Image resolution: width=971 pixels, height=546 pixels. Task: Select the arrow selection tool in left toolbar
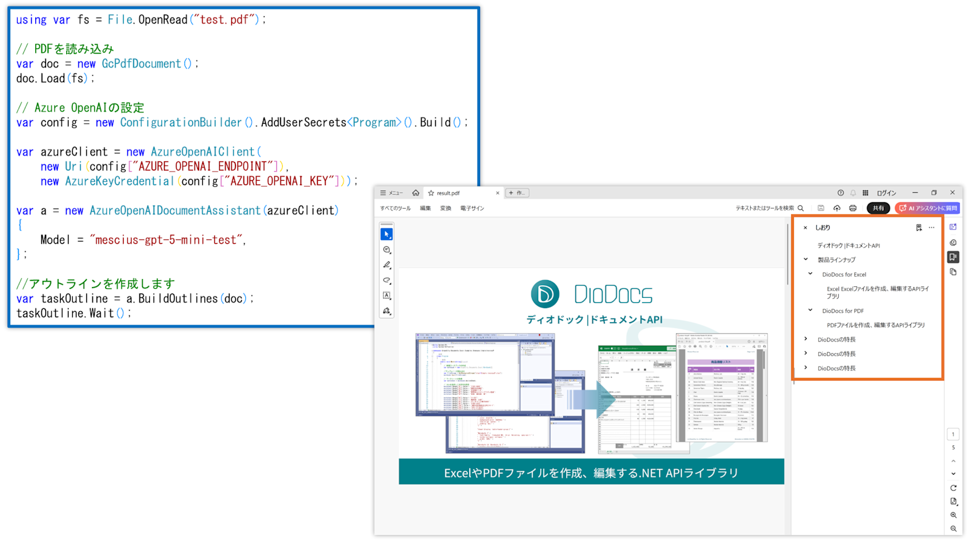(387, 234)
